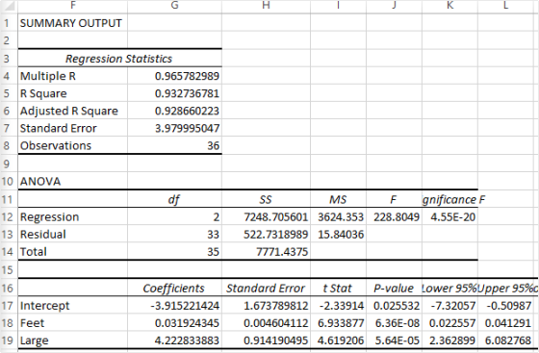
Task: Click the MS value 3624.353
Action: pos(338,216)
